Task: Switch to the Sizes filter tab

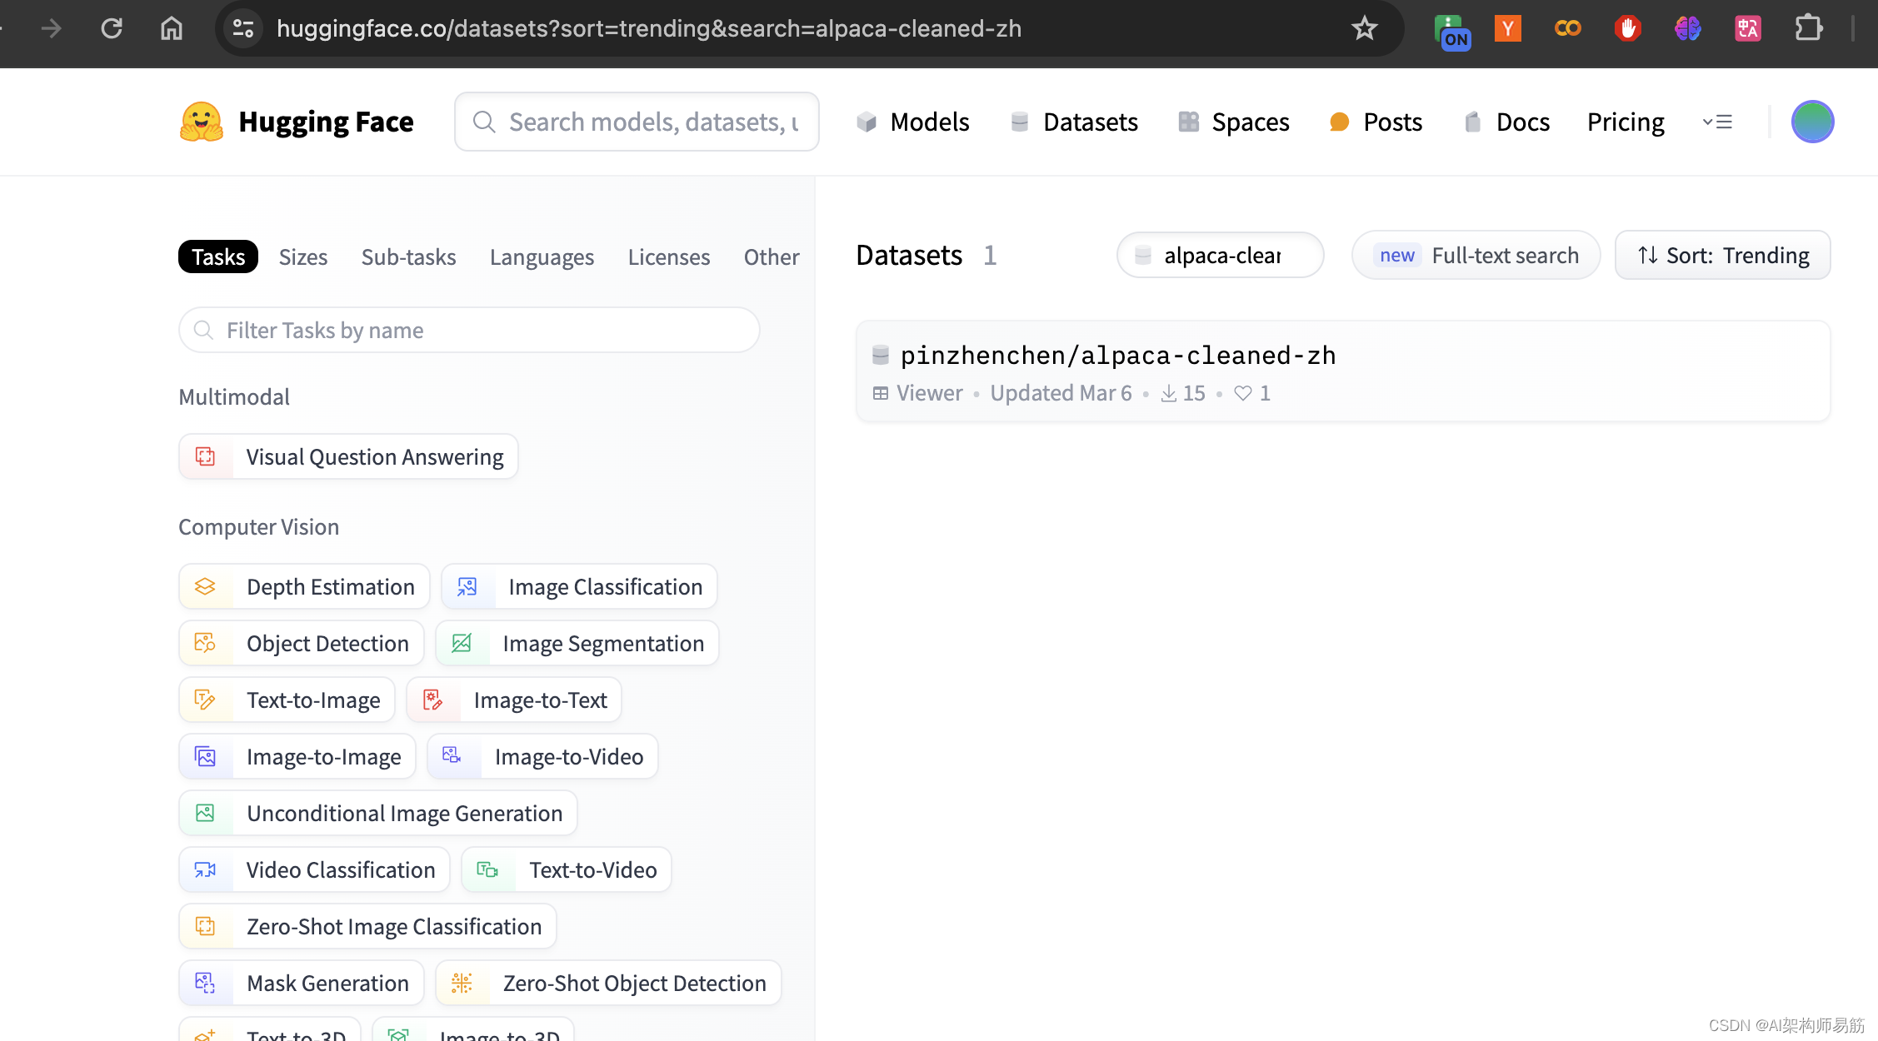Action: 303,257
